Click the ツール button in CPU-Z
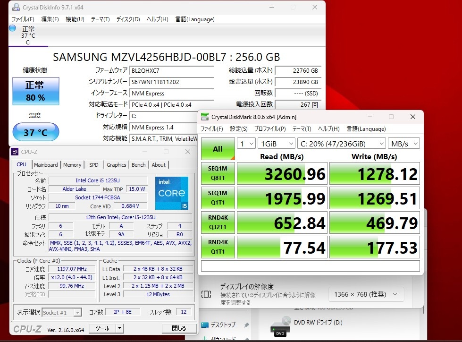Viewport: 462px width, 342px height. pyautogui.click(x=102, y=328)
